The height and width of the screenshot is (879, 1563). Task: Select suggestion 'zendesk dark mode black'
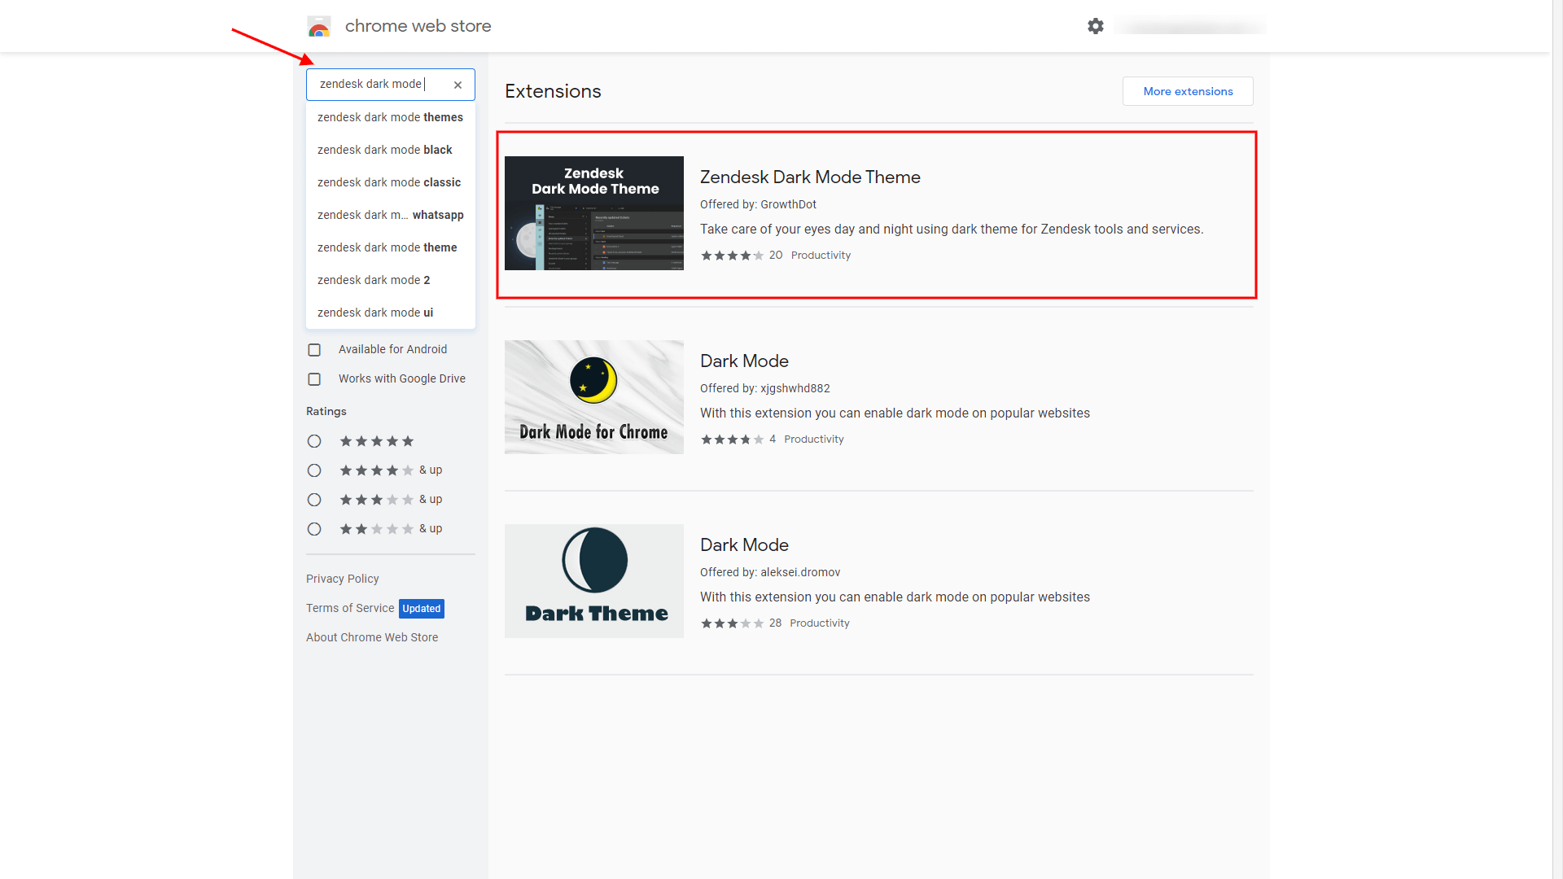coord(391,150)
